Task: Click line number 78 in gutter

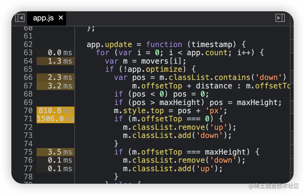Action: [x=28, y=177]
